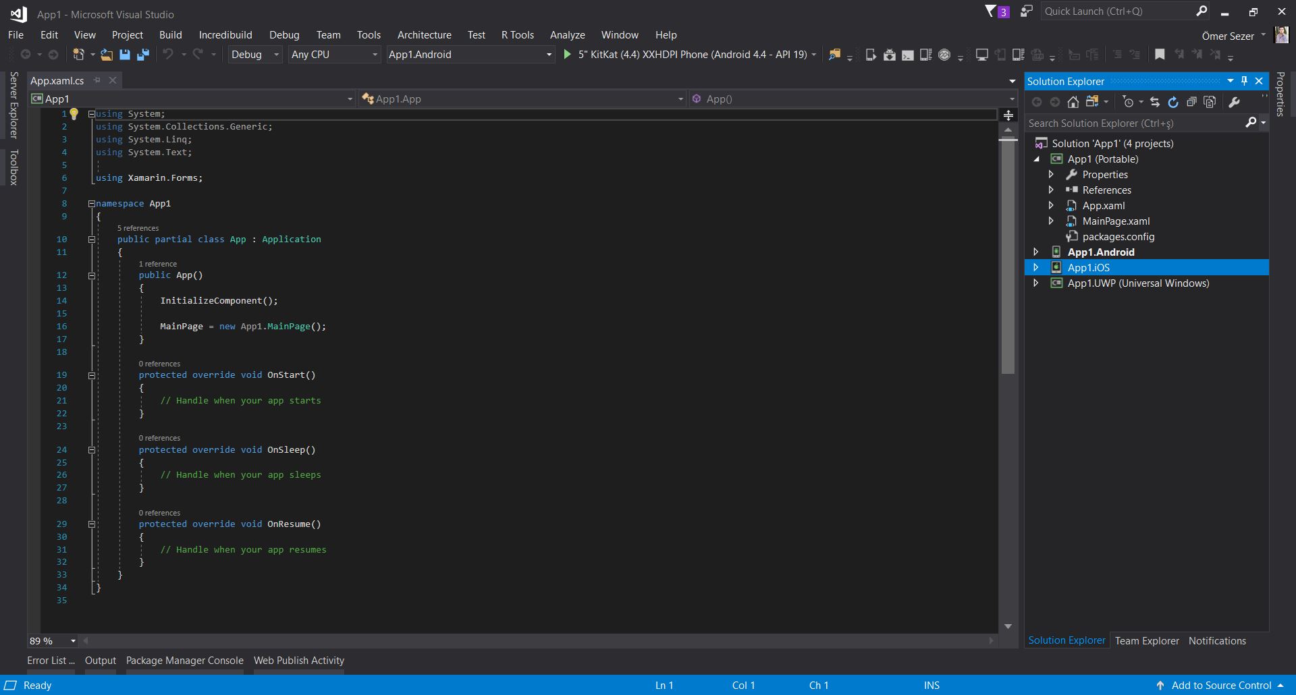Click the Save All toolbar icon
This screenshot has height=695, width=1296.
143,55
